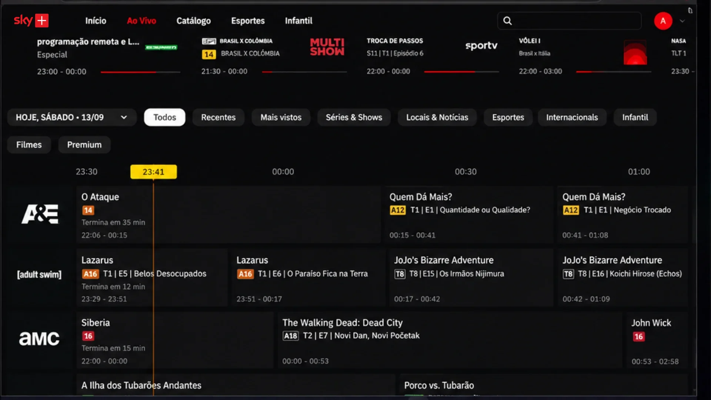Select the A&E channel logo

pos(40,214)
